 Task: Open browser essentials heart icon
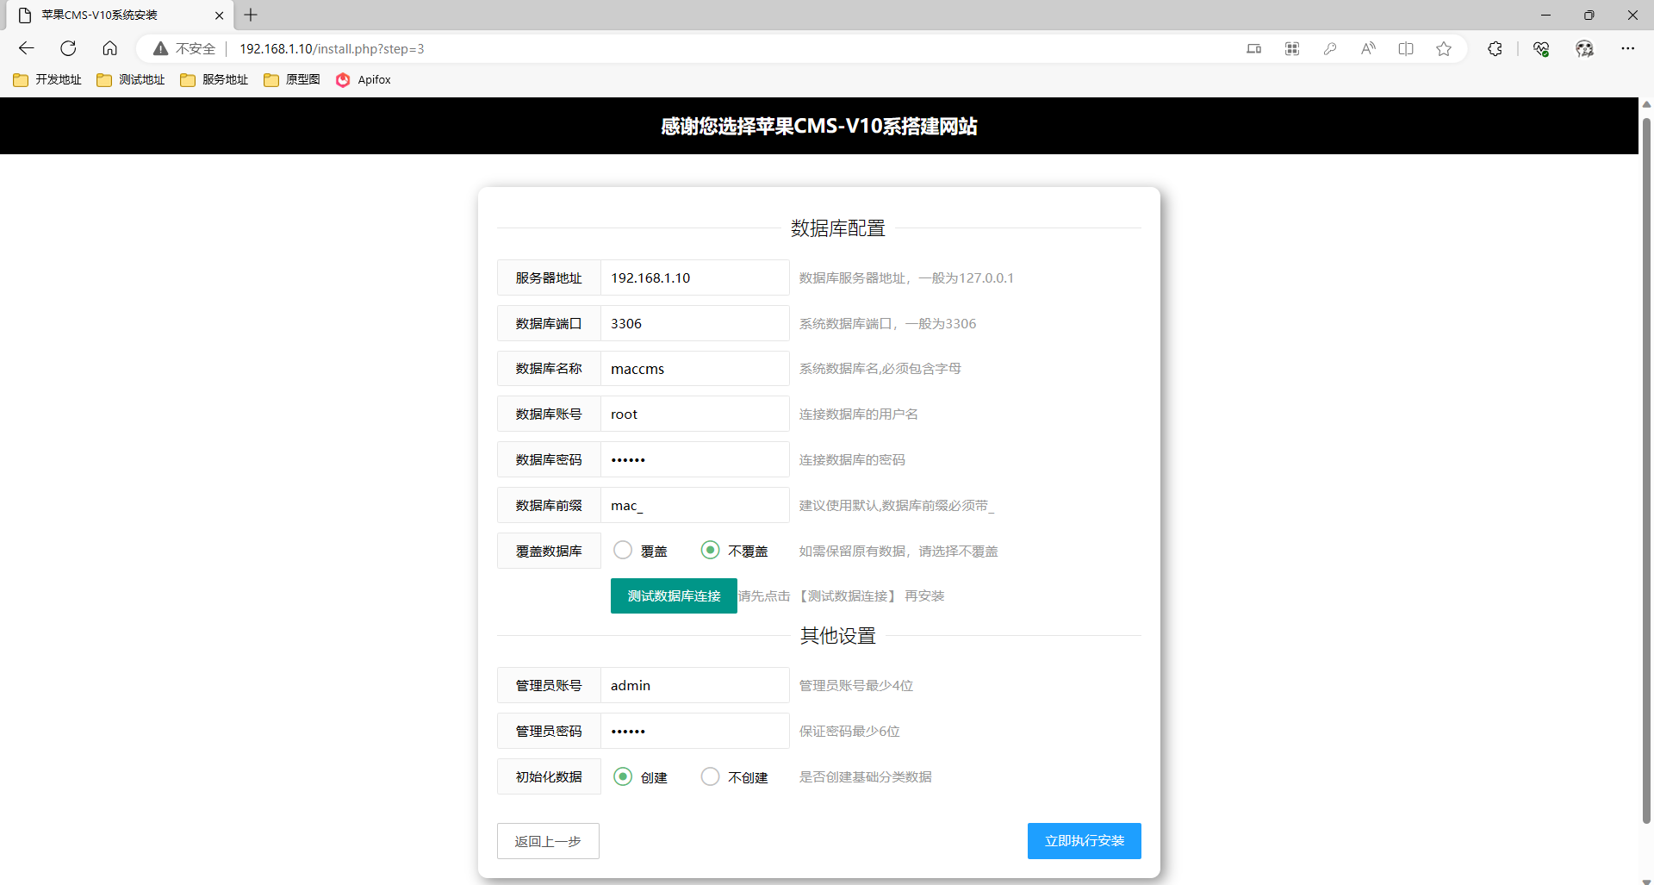coord(1541,49)
